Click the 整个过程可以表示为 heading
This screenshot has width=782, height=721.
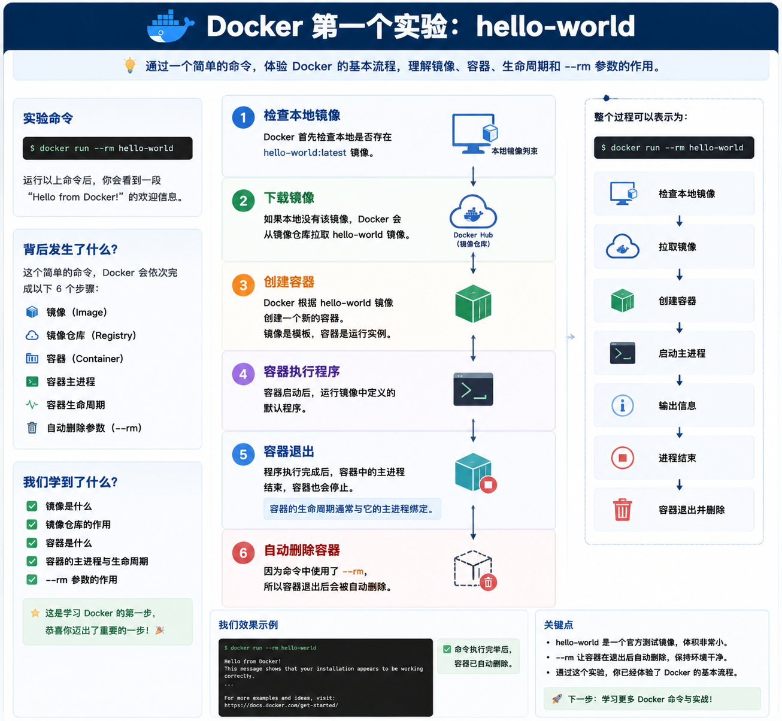(x=641, y=117)
